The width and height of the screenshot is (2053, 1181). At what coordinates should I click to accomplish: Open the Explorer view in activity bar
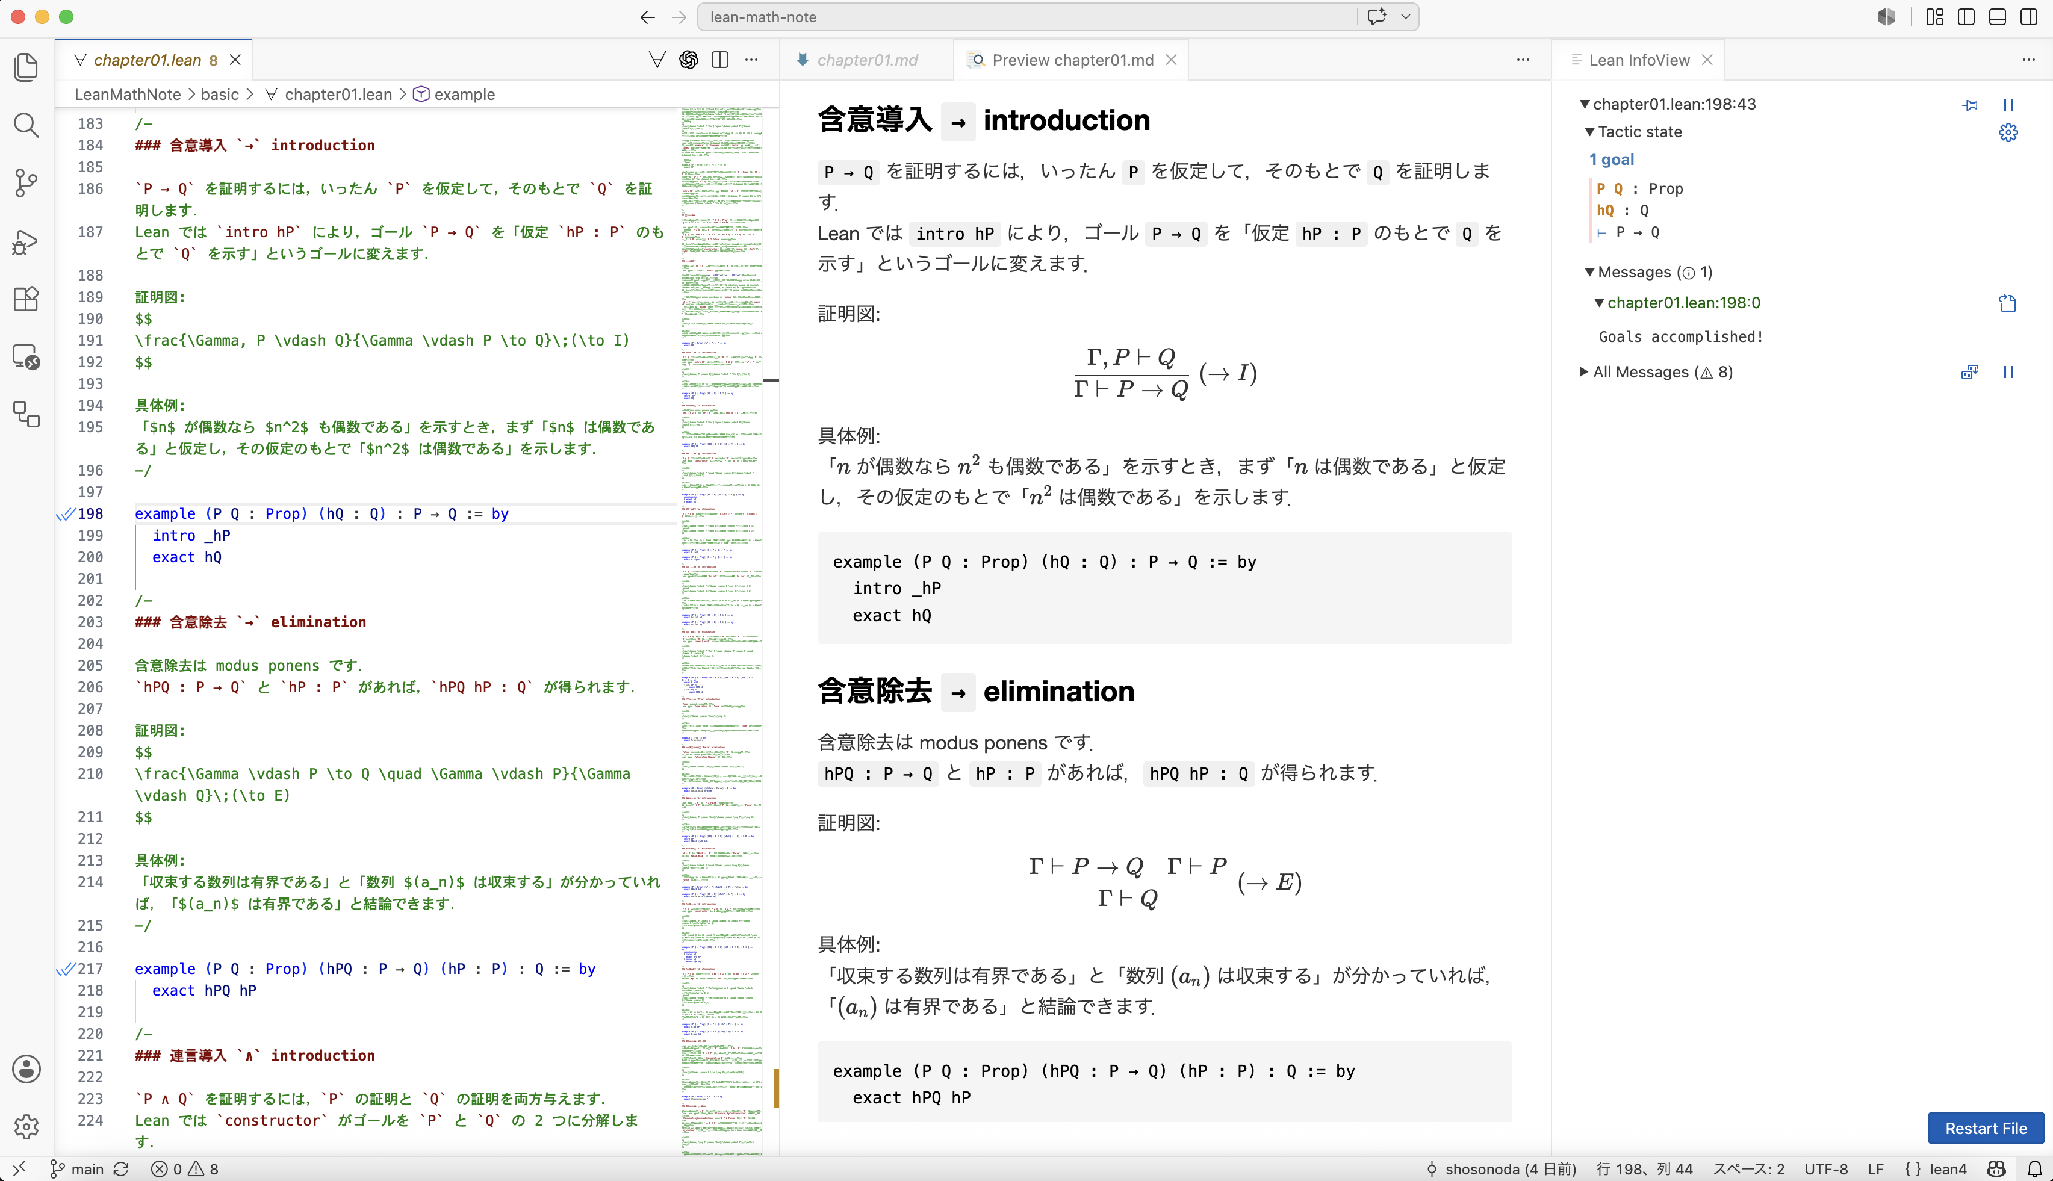coord(26,67)
